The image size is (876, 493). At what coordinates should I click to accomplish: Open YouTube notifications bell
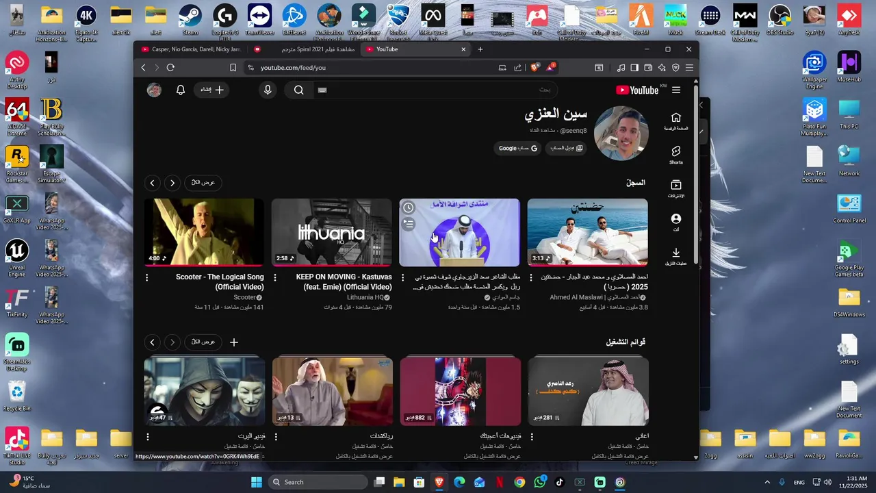pos(181,90)
